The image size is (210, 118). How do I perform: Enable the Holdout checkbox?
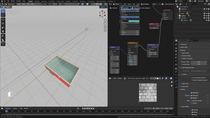(x=191, y=103)
